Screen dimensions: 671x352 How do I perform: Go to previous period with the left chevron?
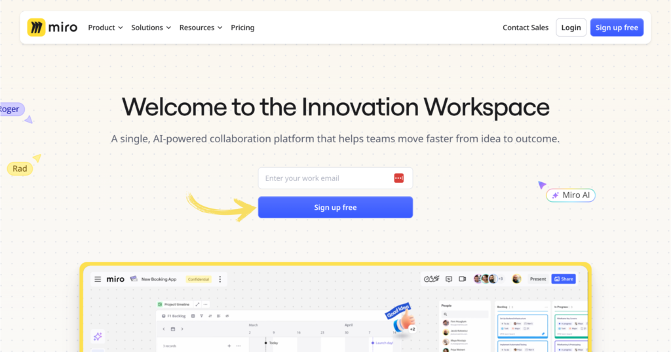click(x=163, y=329)
